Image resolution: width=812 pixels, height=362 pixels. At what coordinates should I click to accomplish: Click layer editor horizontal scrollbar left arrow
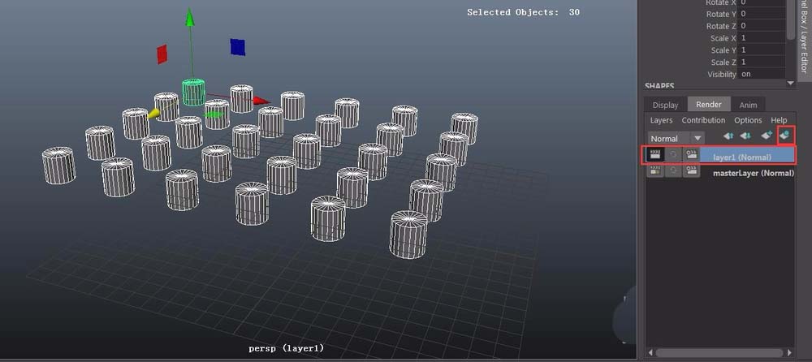coord(651,353)
